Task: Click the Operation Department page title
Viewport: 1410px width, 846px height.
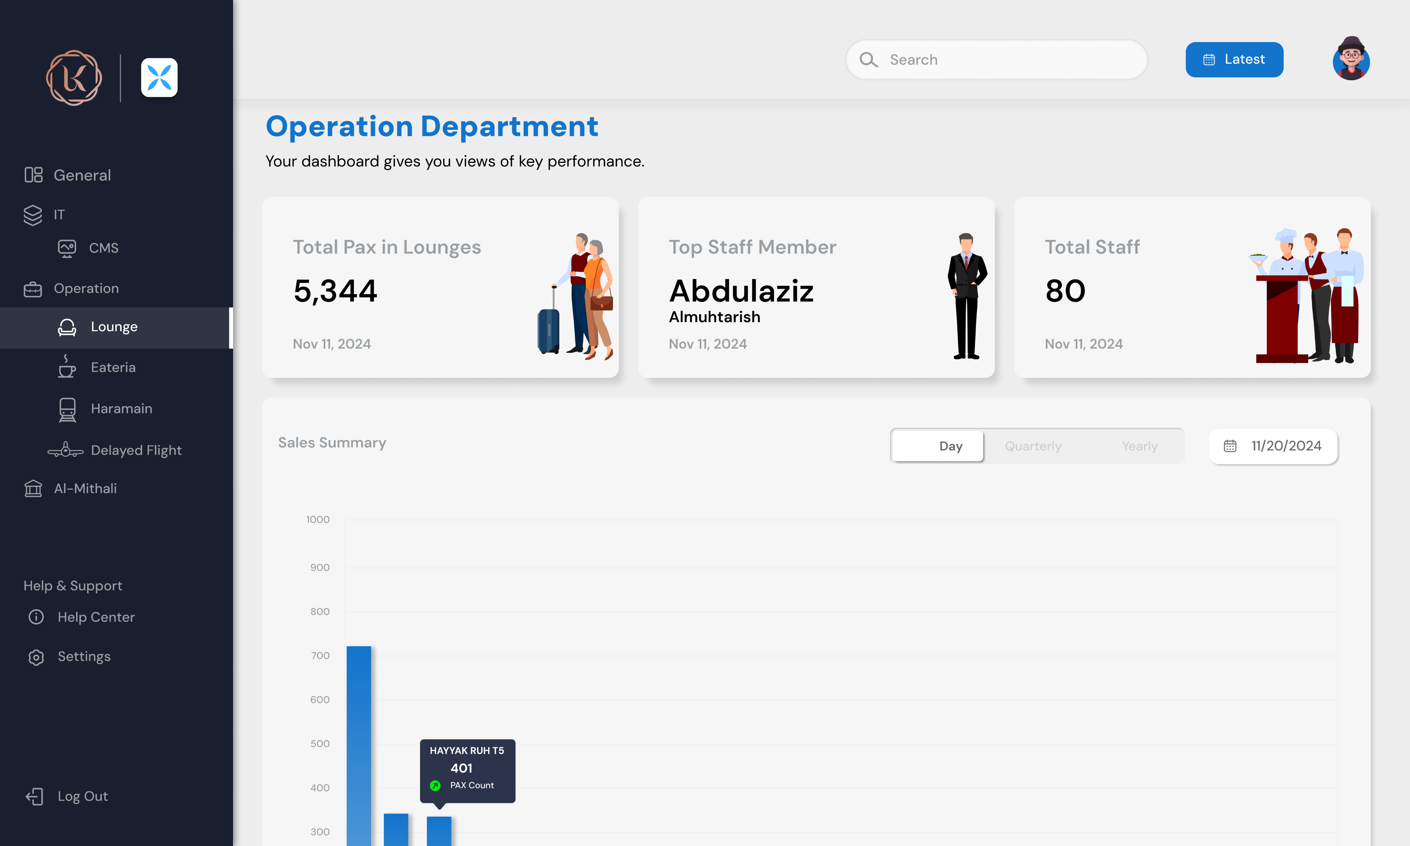Action: coord(432,127)
